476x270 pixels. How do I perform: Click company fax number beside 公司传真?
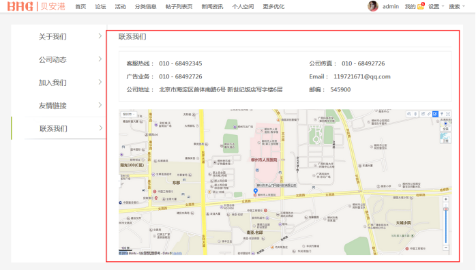(363, 63)
